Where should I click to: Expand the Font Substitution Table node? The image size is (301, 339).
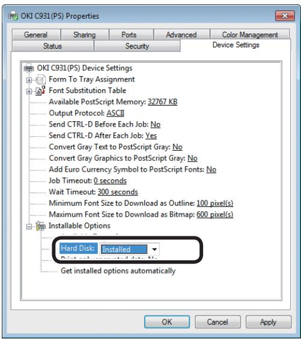point(29,91)
